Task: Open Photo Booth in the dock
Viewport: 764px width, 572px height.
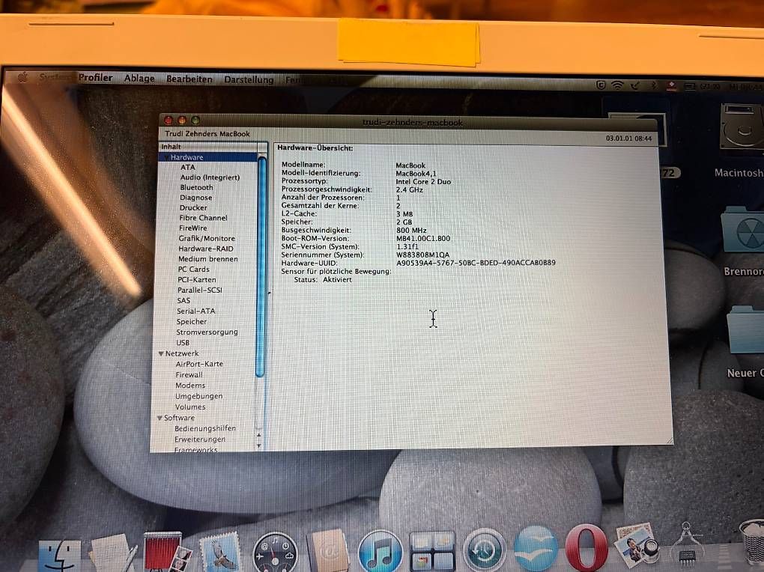Action: (x=166, y=552)
